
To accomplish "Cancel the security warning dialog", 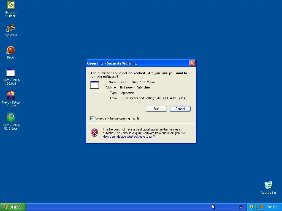I will point(180,109).
